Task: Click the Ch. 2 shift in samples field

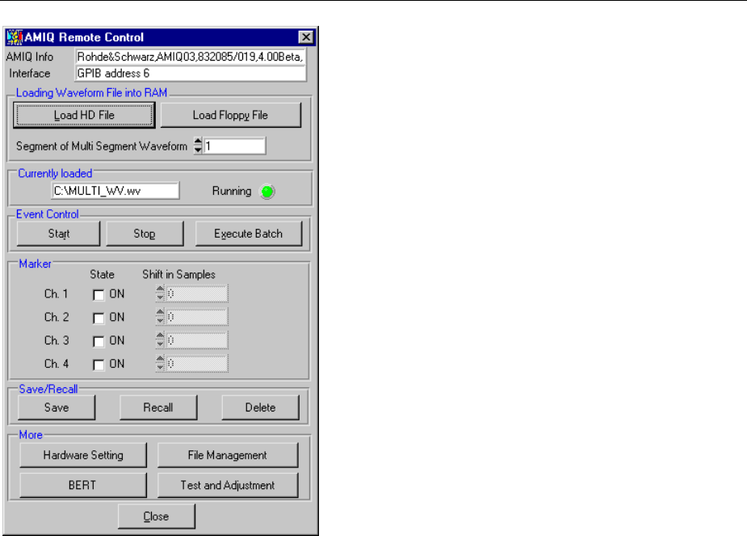Action: [197, 317]
